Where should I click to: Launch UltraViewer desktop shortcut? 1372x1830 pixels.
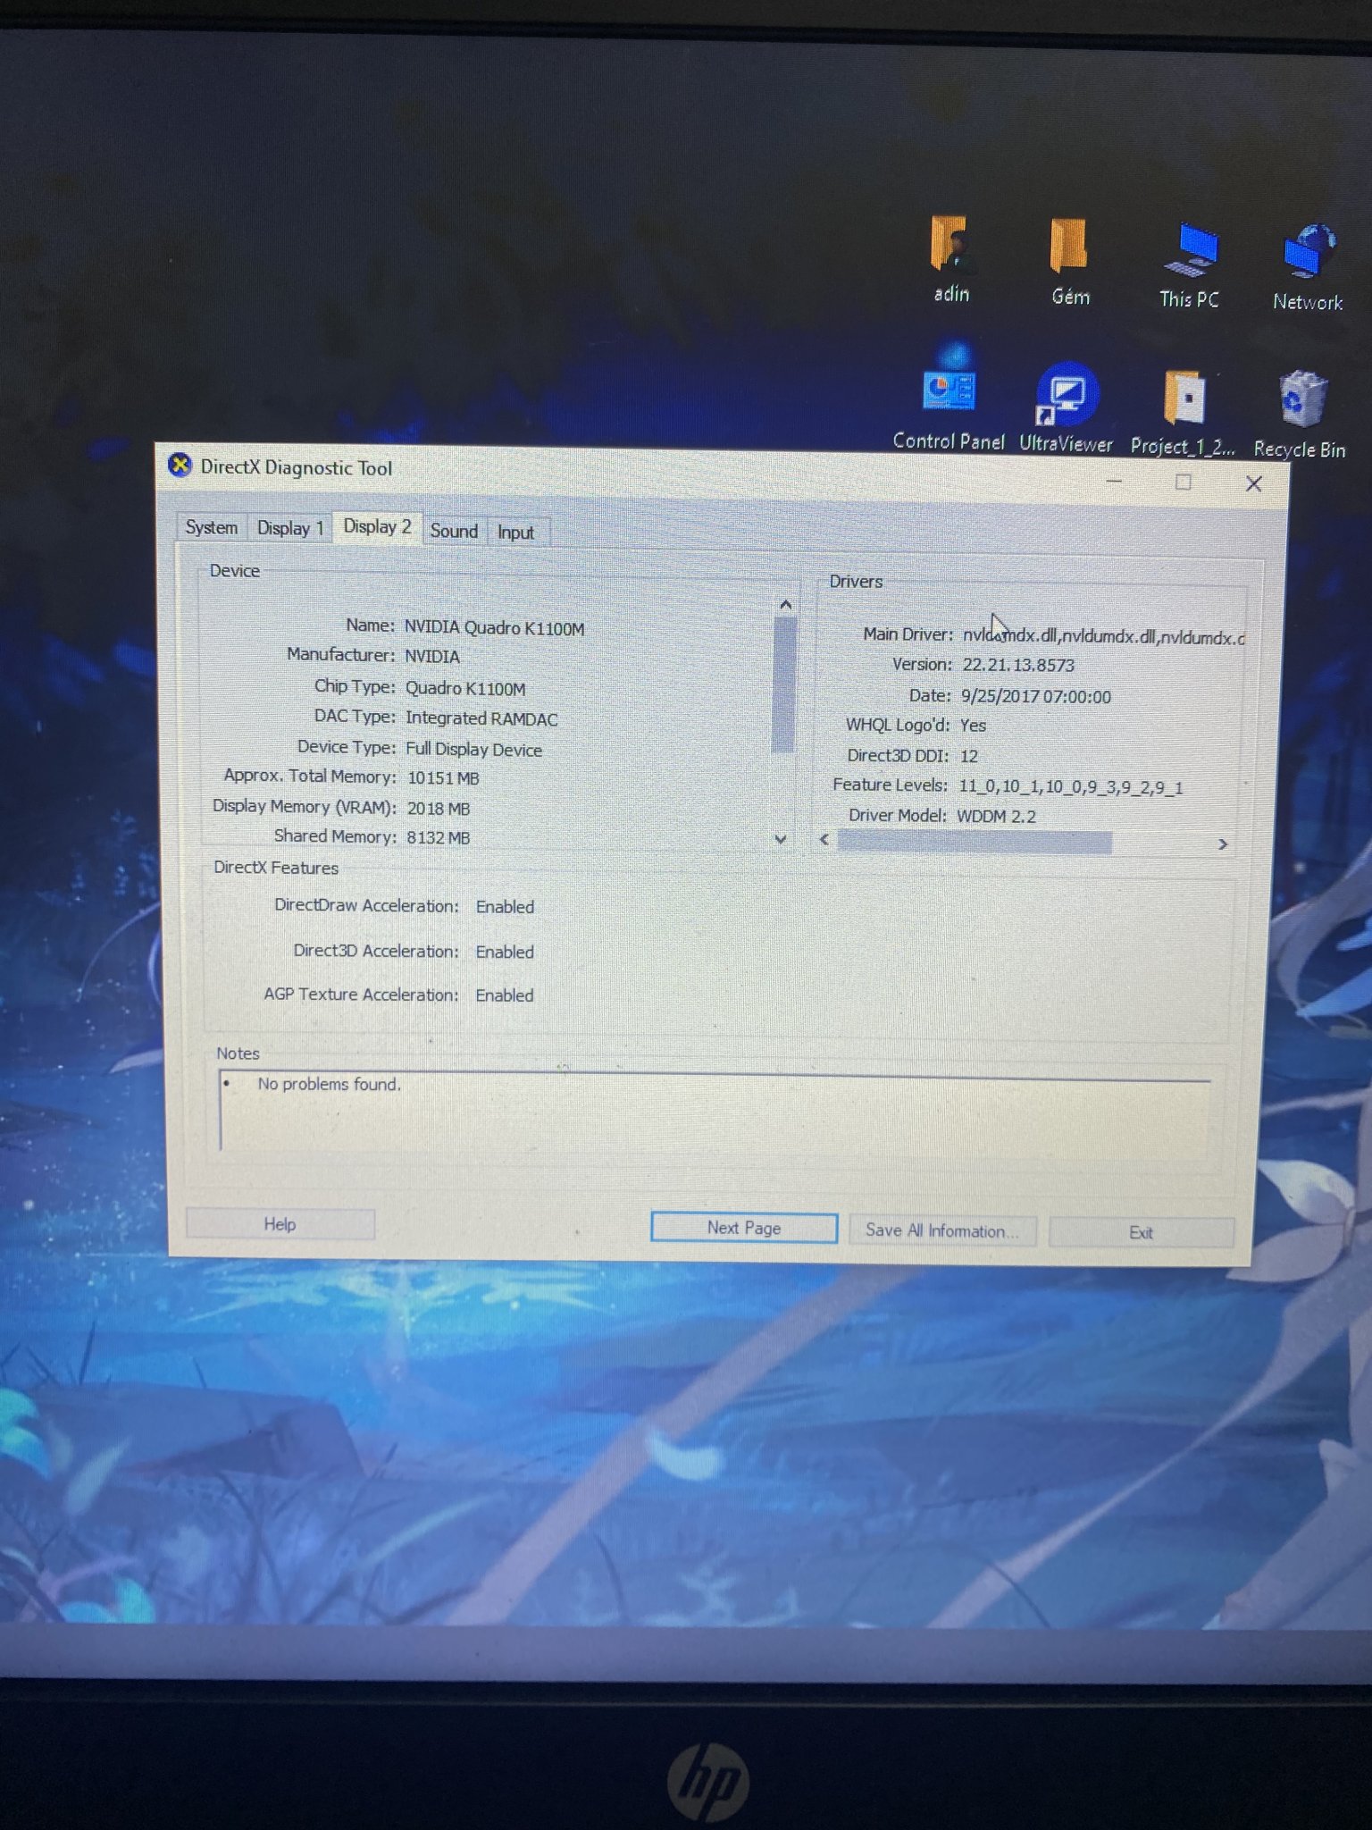click(x=1067, y=395)
